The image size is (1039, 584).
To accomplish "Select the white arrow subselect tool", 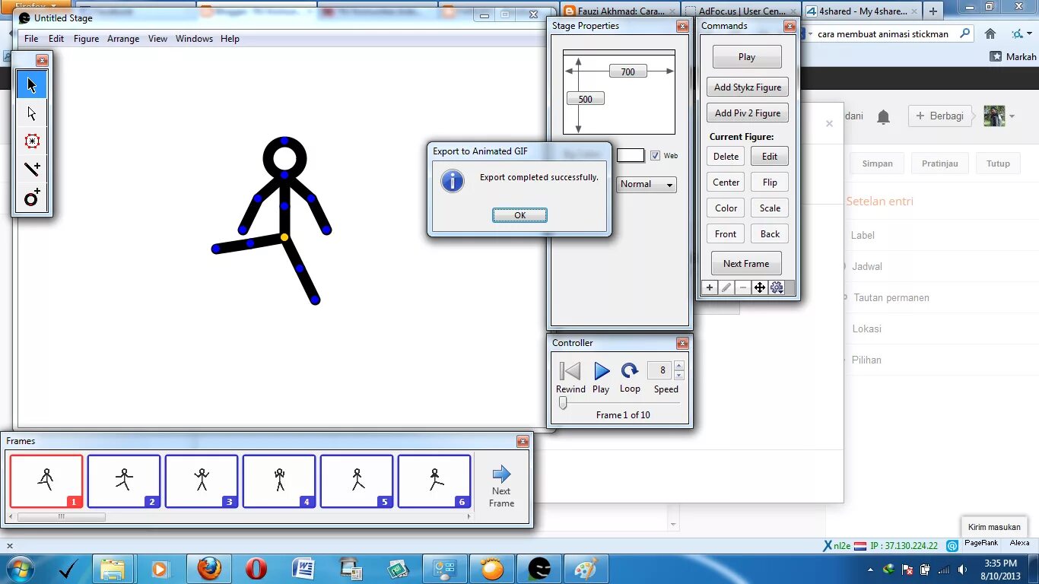I will [32, 113].
